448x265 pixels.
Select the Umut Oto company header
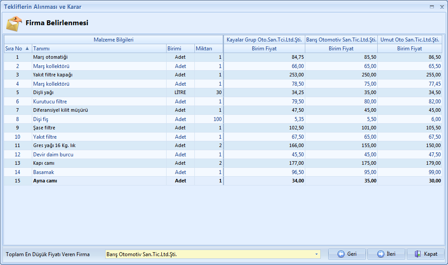410,40
